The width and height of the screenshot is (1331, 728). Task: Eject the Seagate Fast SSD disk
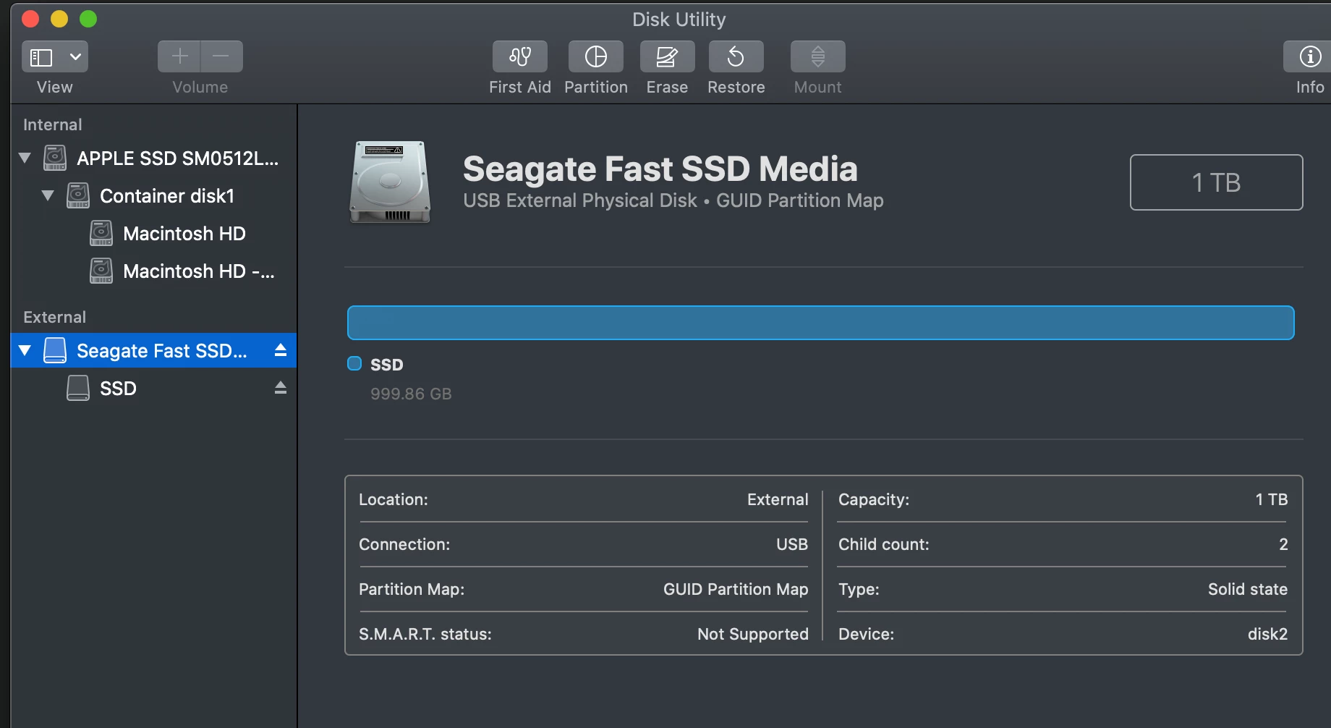click(x=281, y=350)
